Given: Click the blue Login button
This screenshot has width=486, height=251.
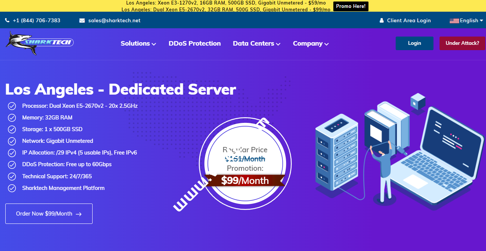Looking at the screenshot, I should click(x=414, y=43).
